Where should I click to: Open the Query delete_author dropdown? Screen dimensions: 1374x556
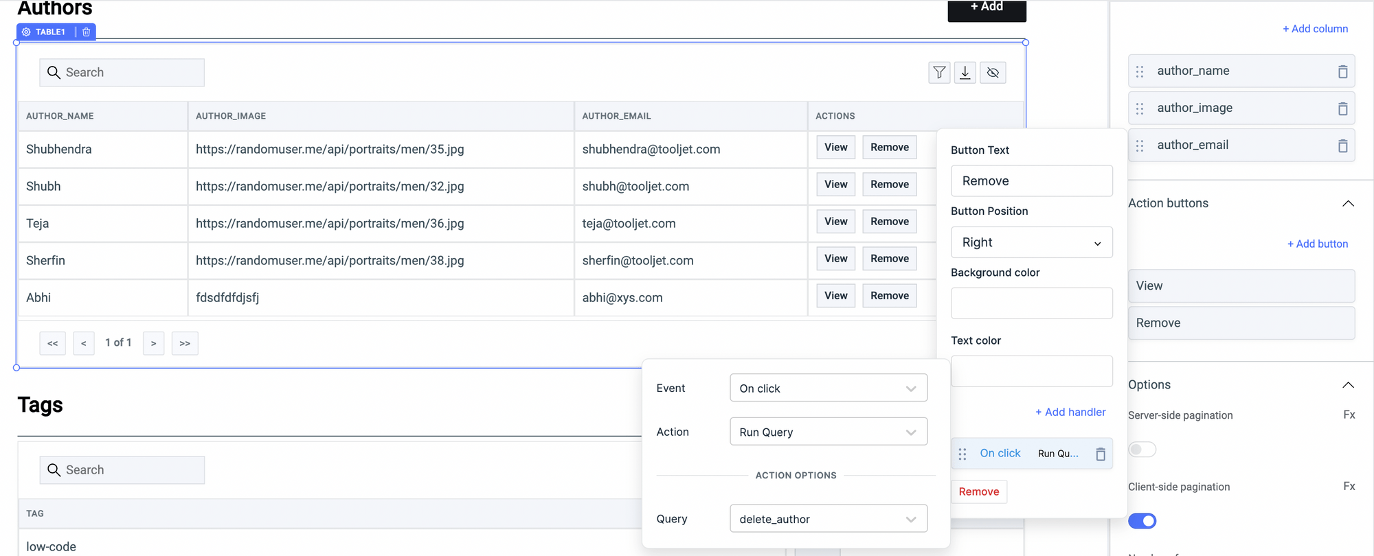tap(828, 519)
